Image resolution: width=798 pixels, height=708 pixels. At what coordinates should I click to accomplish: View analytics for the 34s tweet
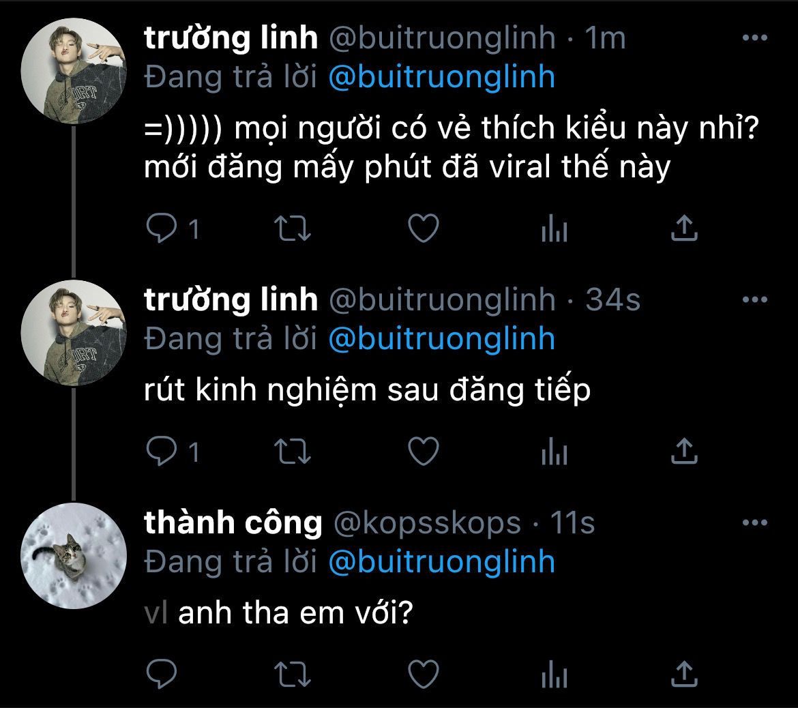click(x=554, y=452)
